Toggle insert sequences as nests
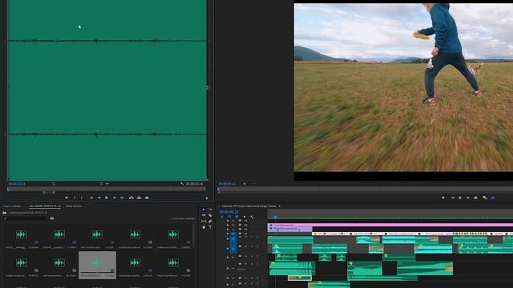The image size is (513, 288). [x=222, y=217]
